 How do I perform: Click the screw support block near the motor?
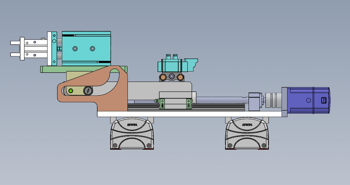254,101
